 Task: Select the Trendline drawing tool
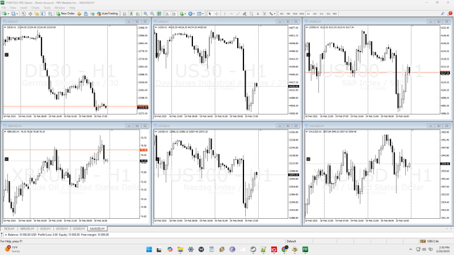[x=238, y=14]
